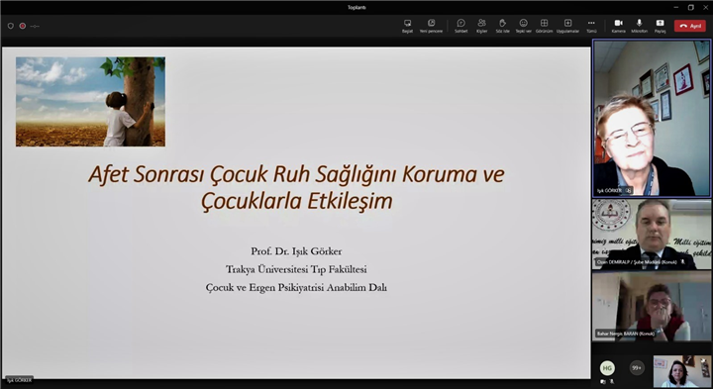Show the Kişiler participants list

pyautogui.click(x=481, y=26)
